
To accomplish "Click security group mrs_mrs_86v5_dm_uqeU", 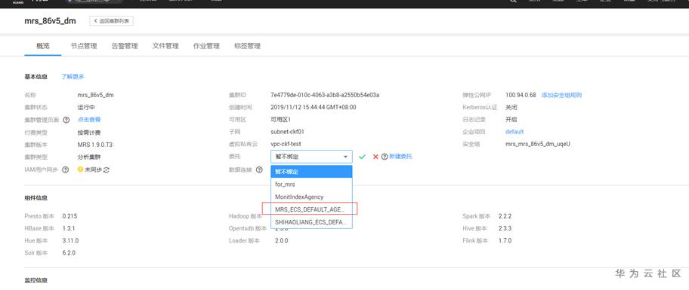I will point(538,144).
